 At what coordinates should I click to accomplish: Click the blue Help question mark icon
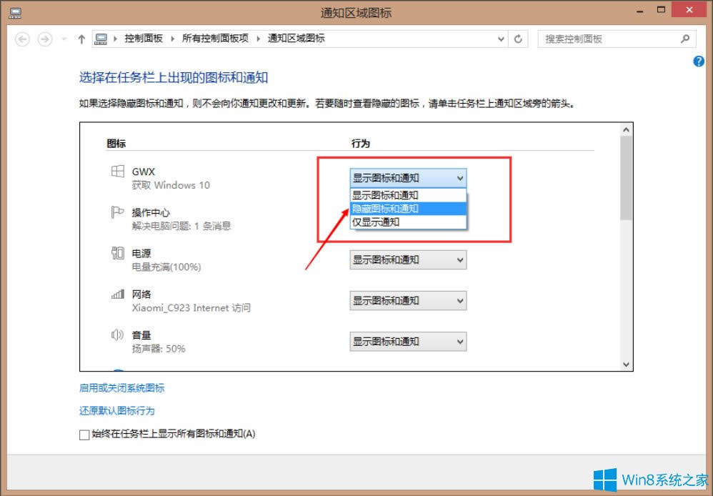point(698,61)
